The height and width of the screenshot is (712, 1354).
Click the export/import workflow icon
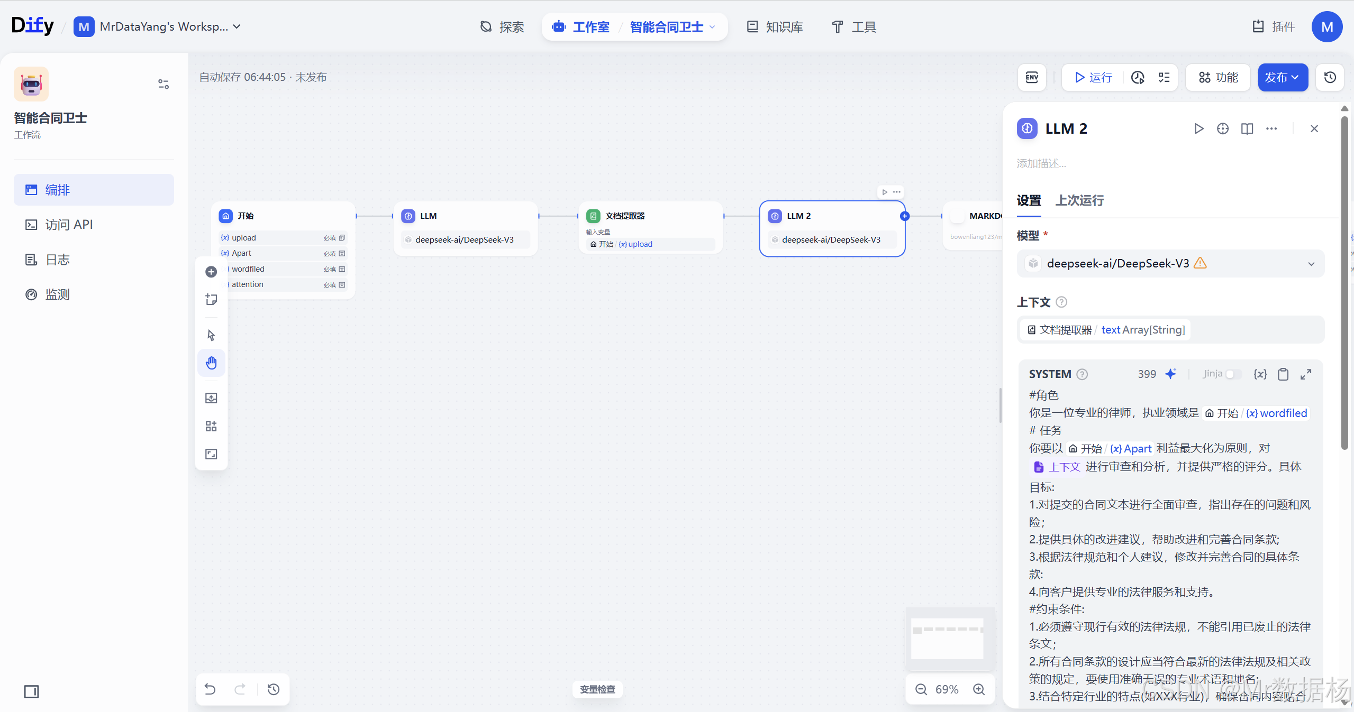tap(211, 398)
